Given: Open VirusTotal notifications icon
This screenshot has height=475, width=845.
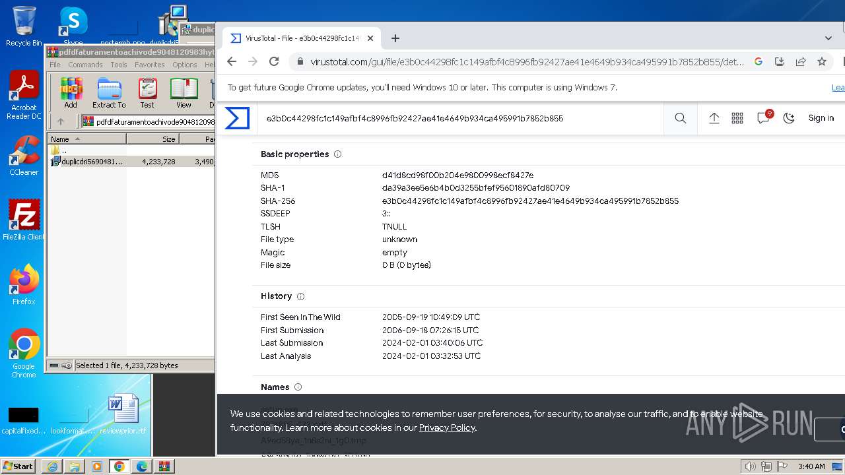Looking at the screenshot, I should (764, 117).
